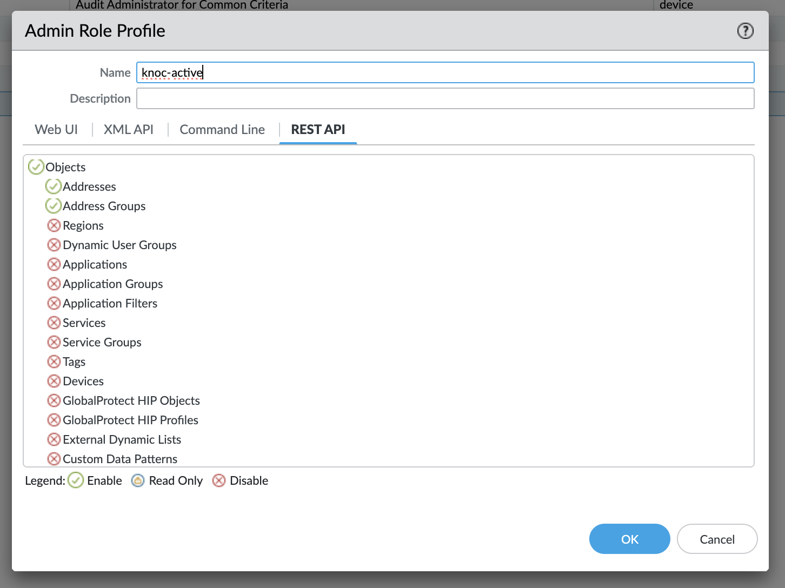This screenshot has height=588, width=785.
Task: Enable External Dynamic Lists permission icon
Action: click(x=54, y=439)
